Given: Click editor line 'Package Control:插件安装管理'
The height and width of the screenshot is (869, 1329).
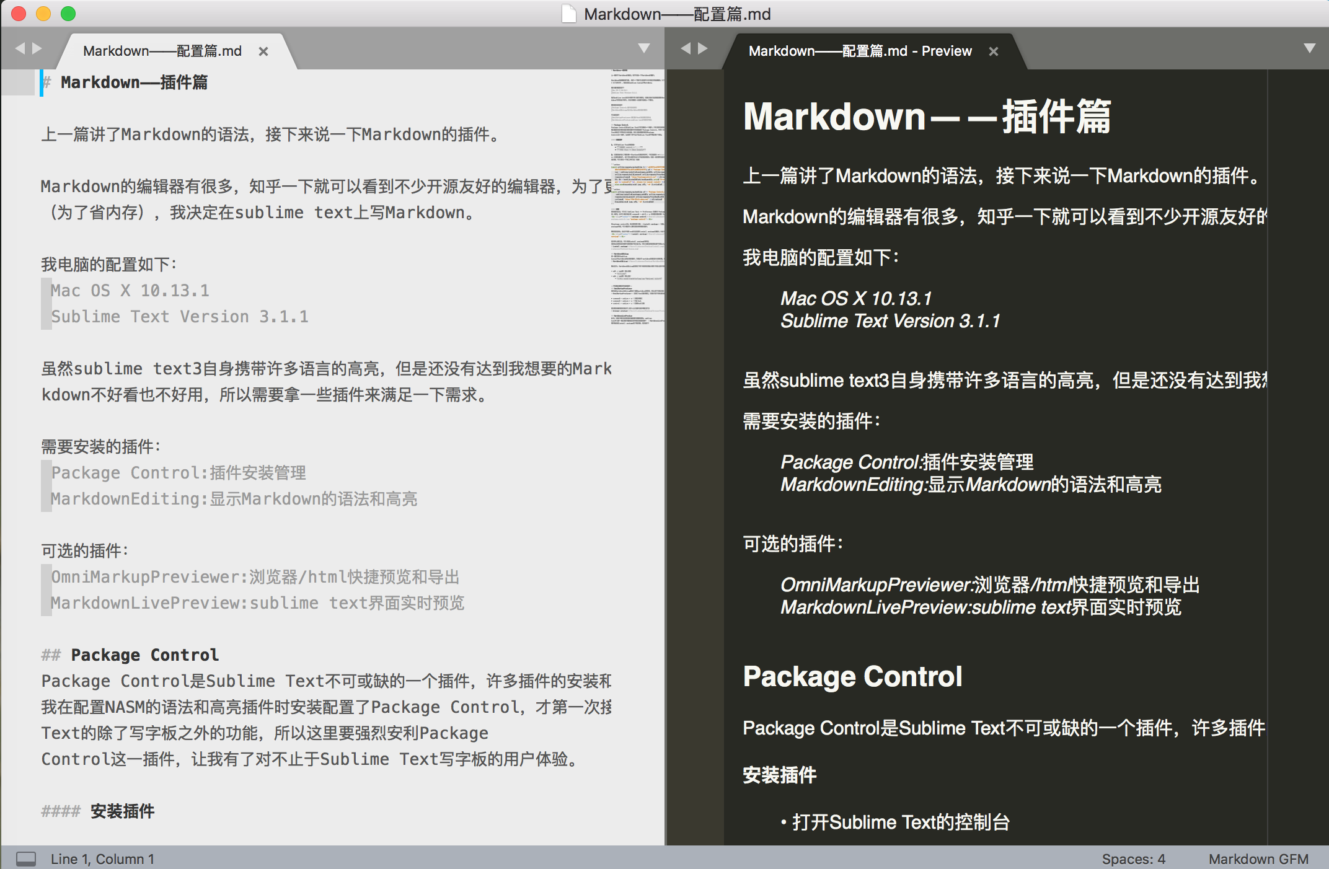Looking at the screenshot, I should pyautogui.click(x=179, y=472).
